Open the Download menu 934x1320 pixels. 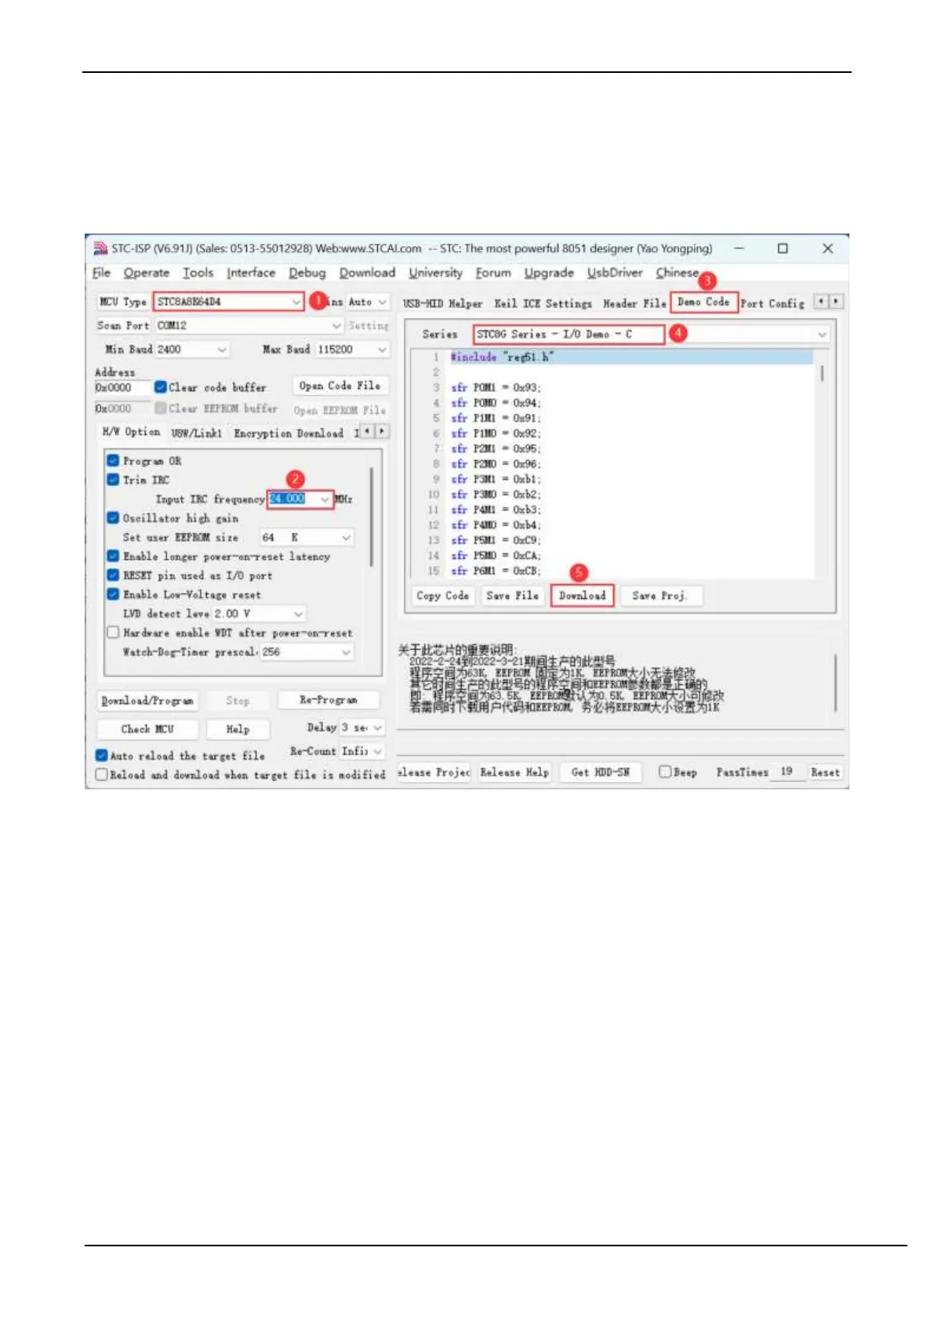[x=367, y=273]
